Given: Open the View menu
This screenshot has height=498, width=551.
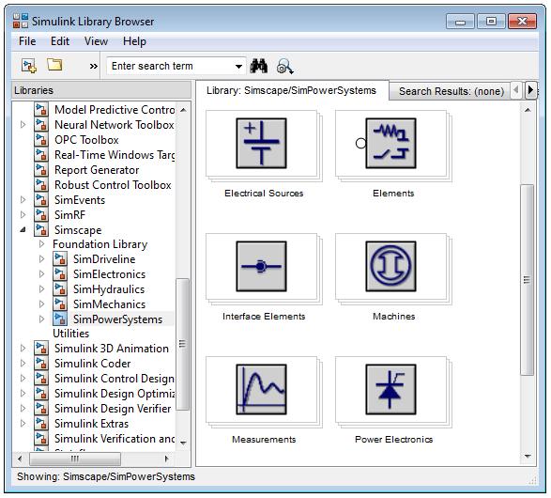Looking at the screenshot, I should click(x=96, y=41).
